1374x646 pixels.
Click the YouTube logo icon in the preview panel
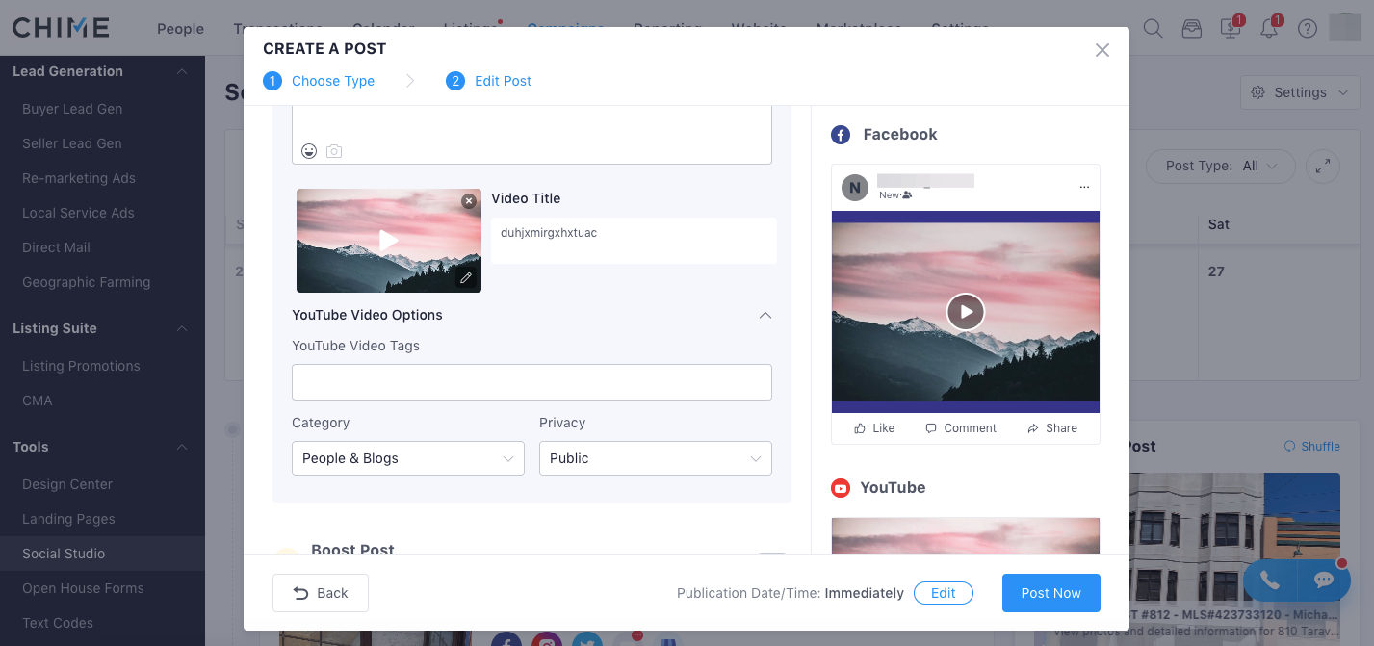[x=841, y=488]
